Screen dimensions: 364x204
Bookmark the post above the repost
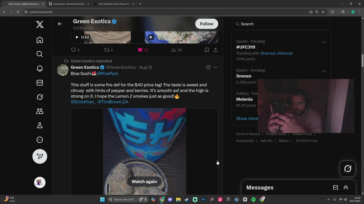207,50
